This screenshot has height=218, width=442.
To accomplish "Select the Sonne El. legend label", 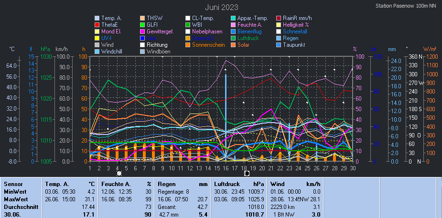I will (x=204, y=38).
